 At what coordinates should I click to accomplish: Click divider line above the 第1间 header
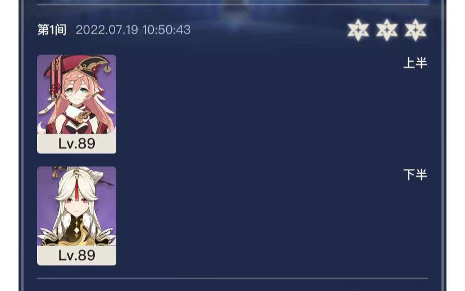click(233, 4)
